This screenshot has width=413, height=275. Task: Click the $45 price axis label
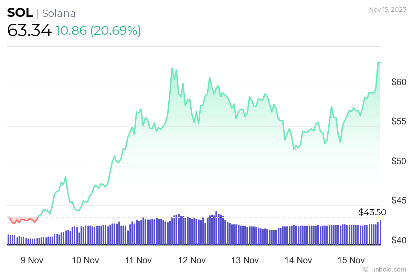pos(399,200)
